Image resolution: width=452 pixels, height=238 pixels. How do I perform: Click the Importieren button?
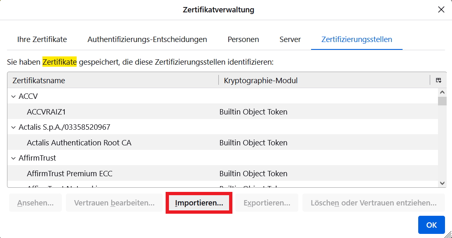[199, 203]
